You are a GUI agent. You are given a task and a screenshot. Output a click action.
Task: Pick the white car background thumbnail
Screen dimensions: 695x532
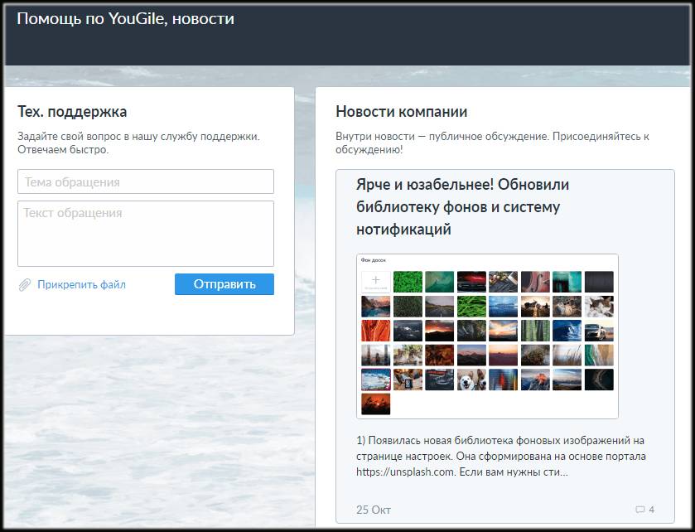pyautogui.click(x=599, y=331)
